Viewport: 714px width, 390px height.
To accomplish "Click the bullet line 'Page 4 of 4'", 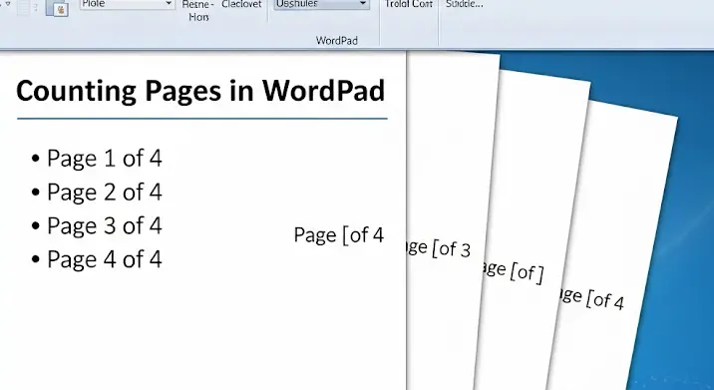I will click(97, 259).
